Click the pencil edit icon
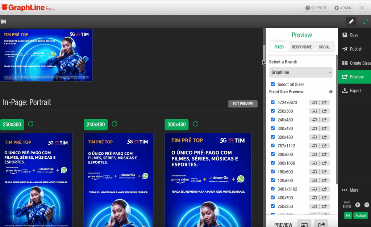 pos(351,22)
